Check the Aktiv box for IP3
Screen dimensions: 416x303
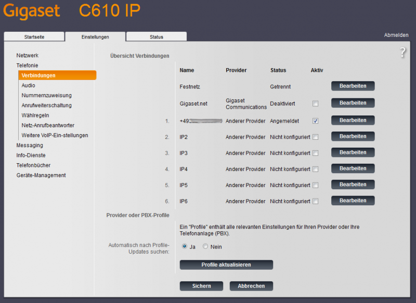[315, 152]
